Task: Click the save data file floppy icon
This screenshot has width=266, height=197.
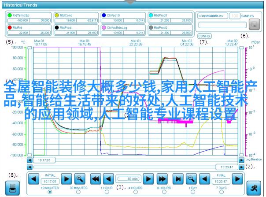Action: (254, 24)
